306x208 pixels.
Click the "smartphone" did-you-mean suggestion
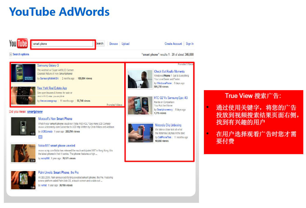click(35, 112)
